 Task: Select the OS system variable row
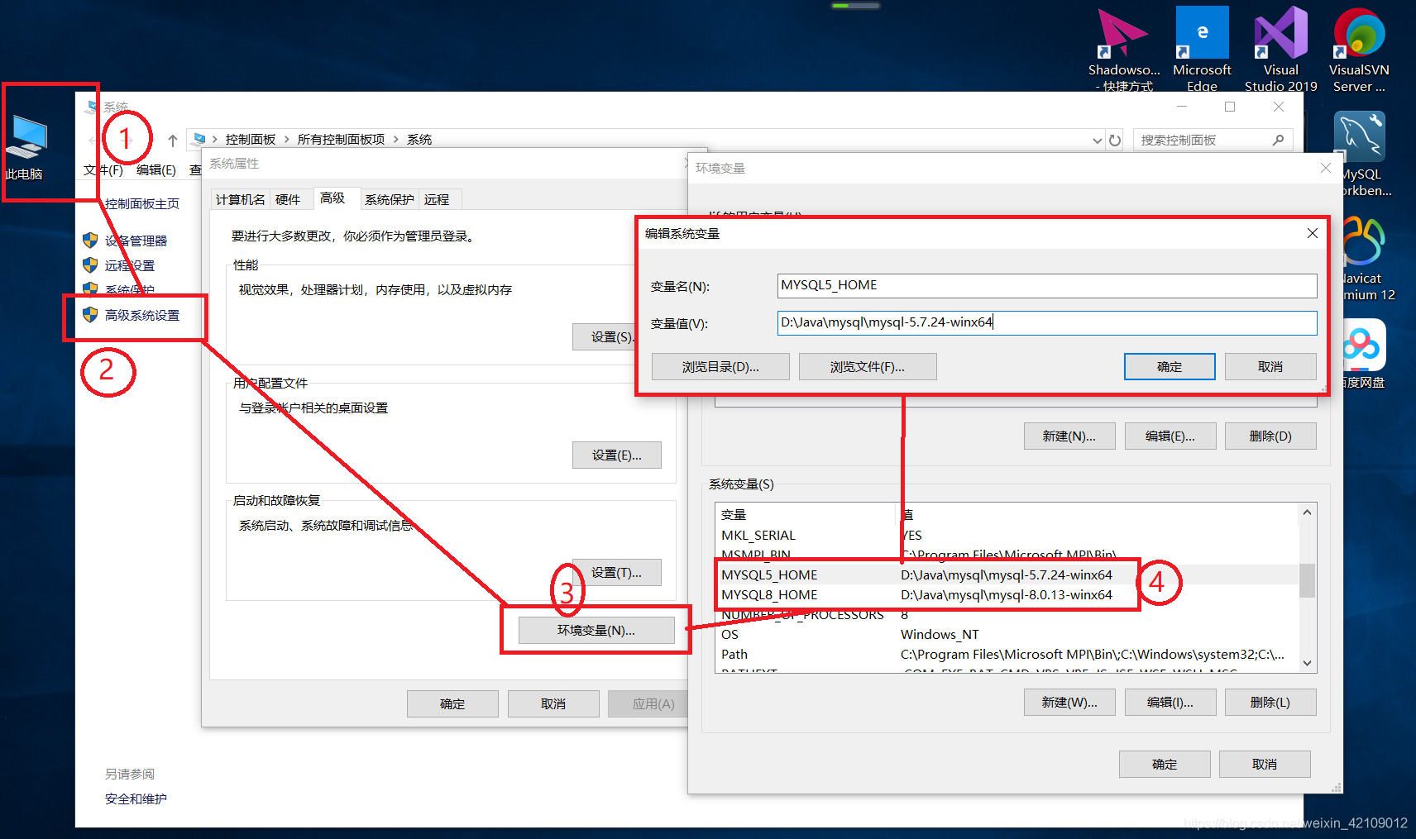click(x=1007, y=634)
